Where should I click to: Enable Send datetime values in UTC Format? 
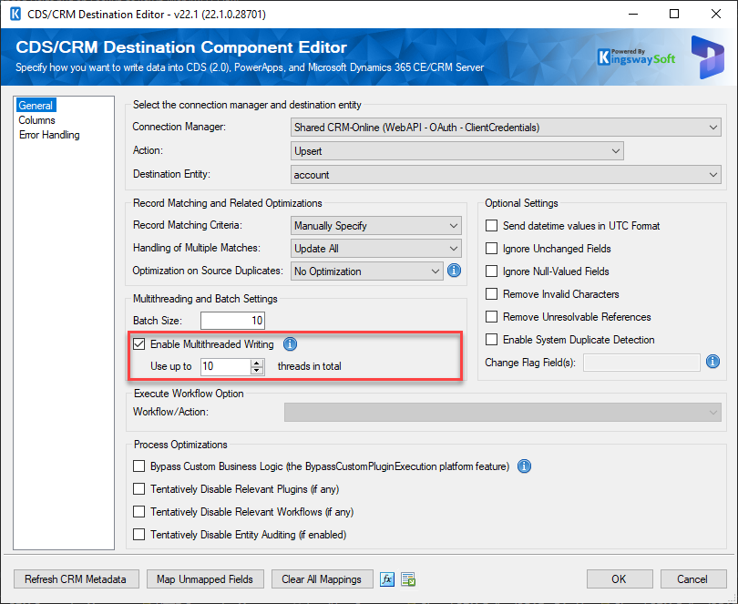click(x=491, y=226)
